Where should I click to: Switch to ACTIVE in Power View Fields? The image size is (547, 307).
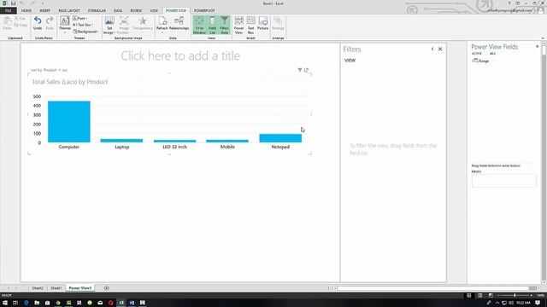(x=477, y=54)
